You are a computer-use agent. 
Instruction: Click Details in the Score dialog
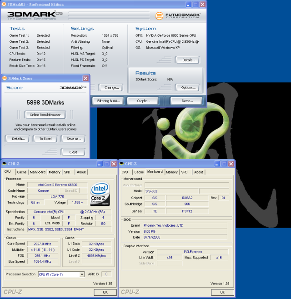pyautogui.click(x=18, y=139)
